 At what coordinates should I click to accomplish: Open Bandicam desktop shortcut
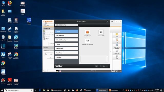(3, 81)
